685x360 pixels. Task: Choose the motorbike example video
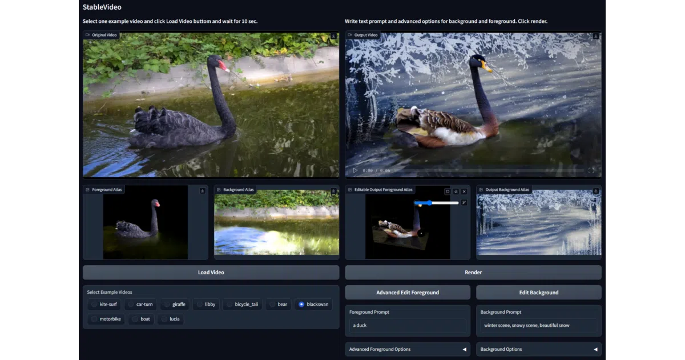pyautogui.click(x=106, y=319)
